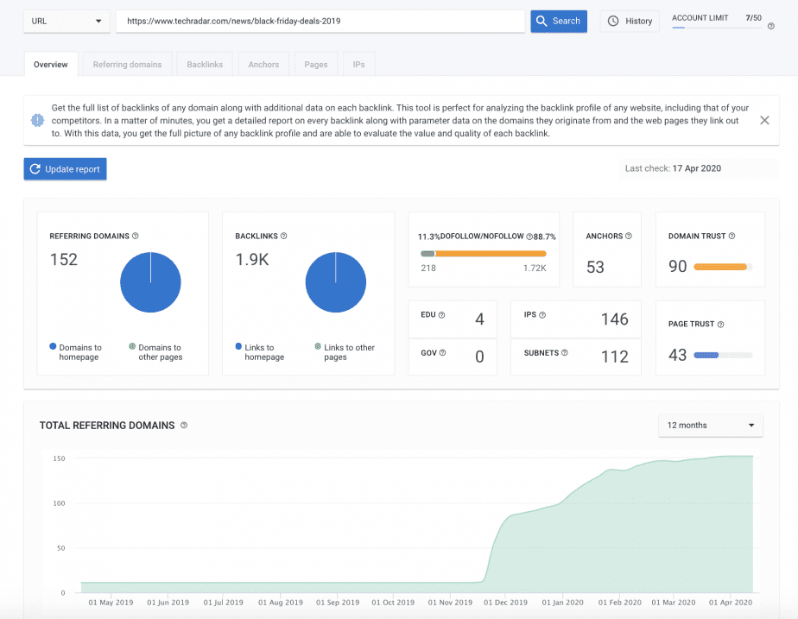Click the URL input field
798x619 pixels.
pyautogui.click(x=320, y=22)
